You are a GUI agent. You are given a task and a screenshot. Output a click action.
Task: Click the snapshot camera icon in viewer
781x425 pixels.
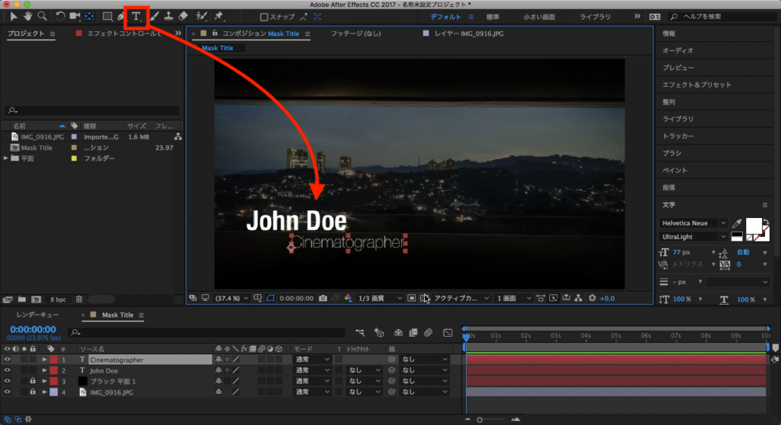[x=323, y=298]
